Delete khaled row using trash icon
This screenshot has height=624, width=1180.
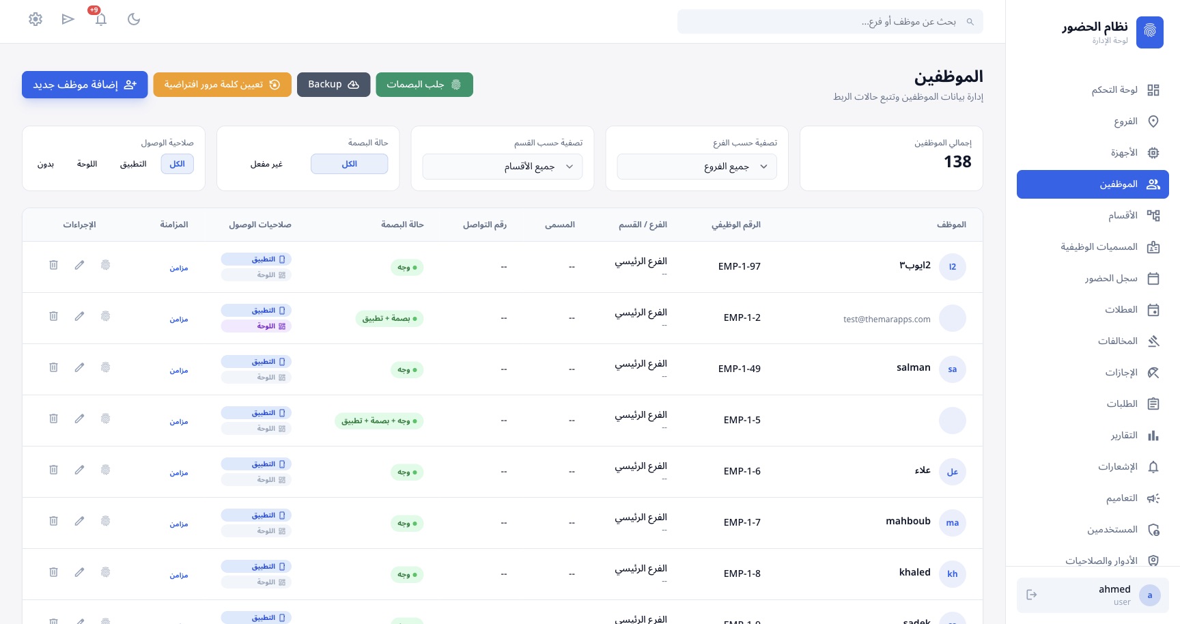53,572
